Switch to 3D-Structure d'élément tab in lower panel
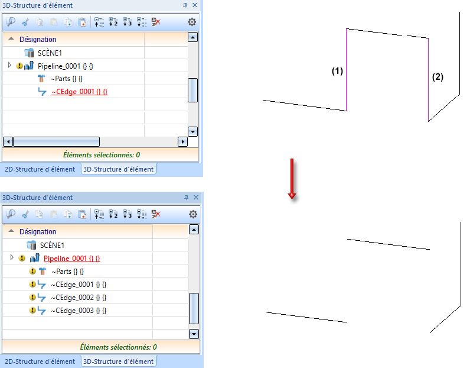Viewport: 470px width, 368px height. 119,361
